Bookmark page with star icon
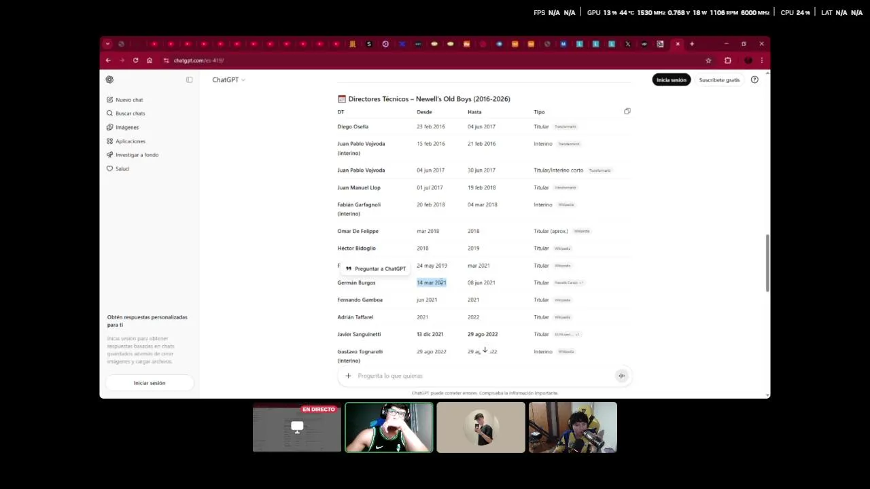Image resolution: width=870 pixels, height=489 pixels. click(x=708, y=60)
